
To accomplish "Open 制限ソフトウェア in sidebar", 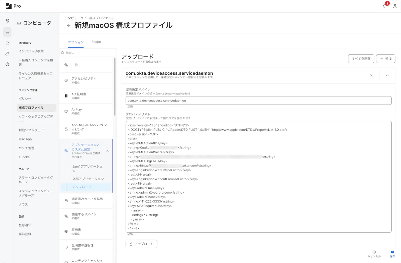I will tap(31, 130).
